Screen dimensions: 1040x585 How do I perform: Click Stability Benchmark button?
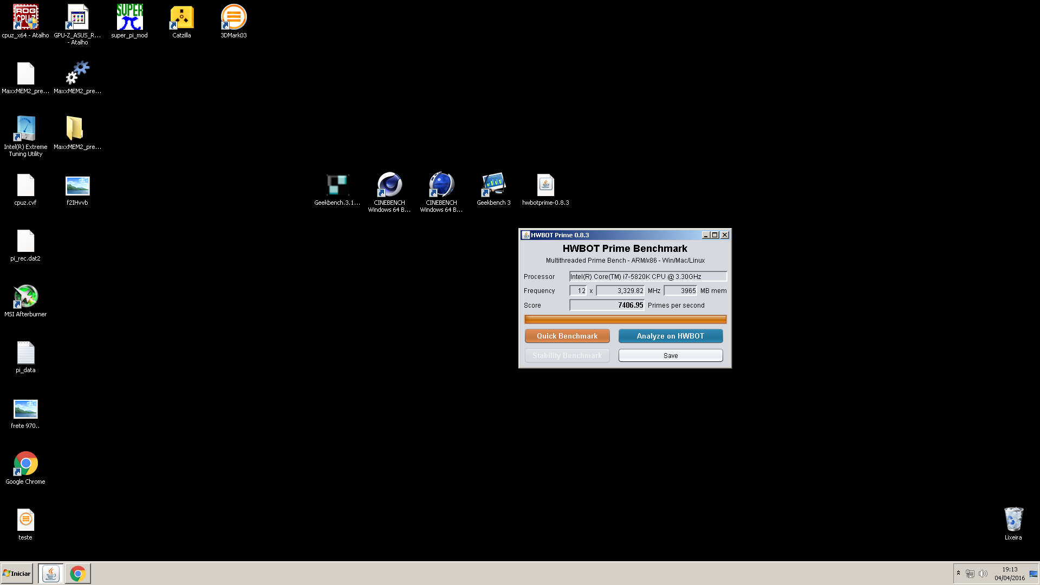(567, 355)
